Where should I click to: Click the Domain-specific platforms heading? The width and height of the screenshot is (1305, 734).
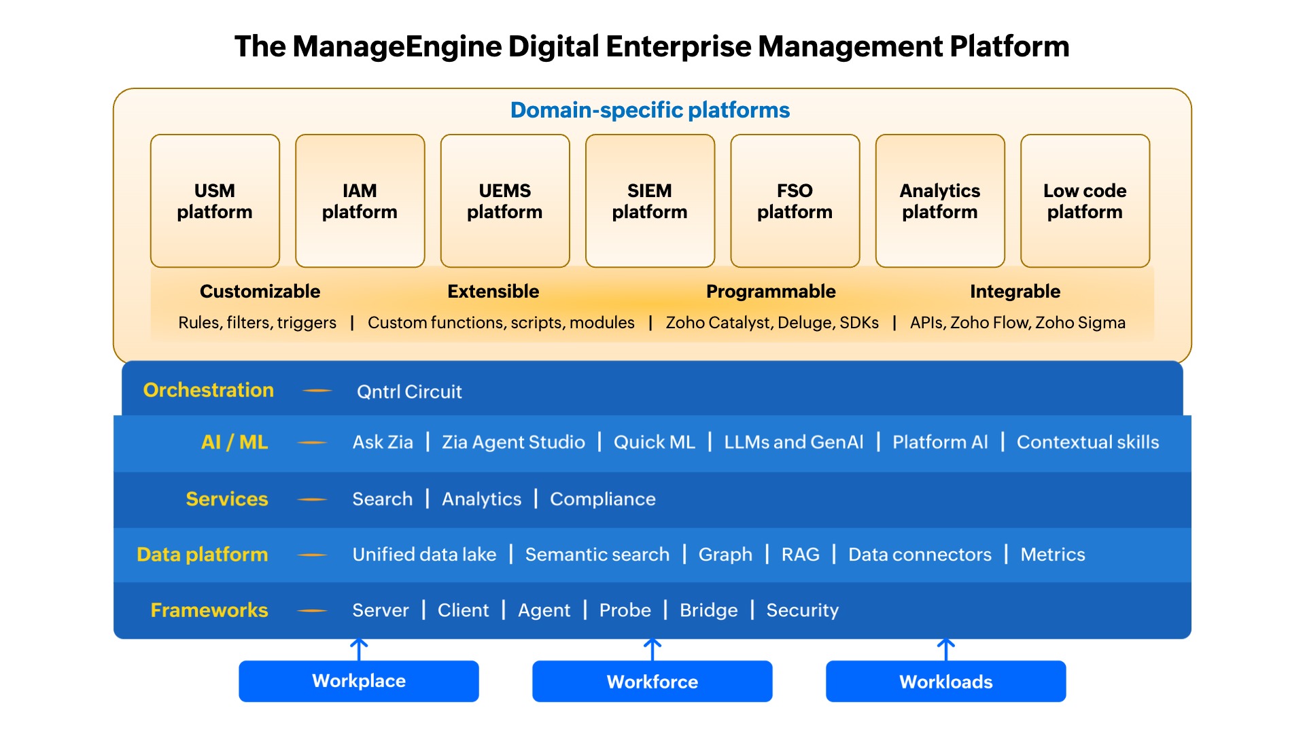coord(650,110)
